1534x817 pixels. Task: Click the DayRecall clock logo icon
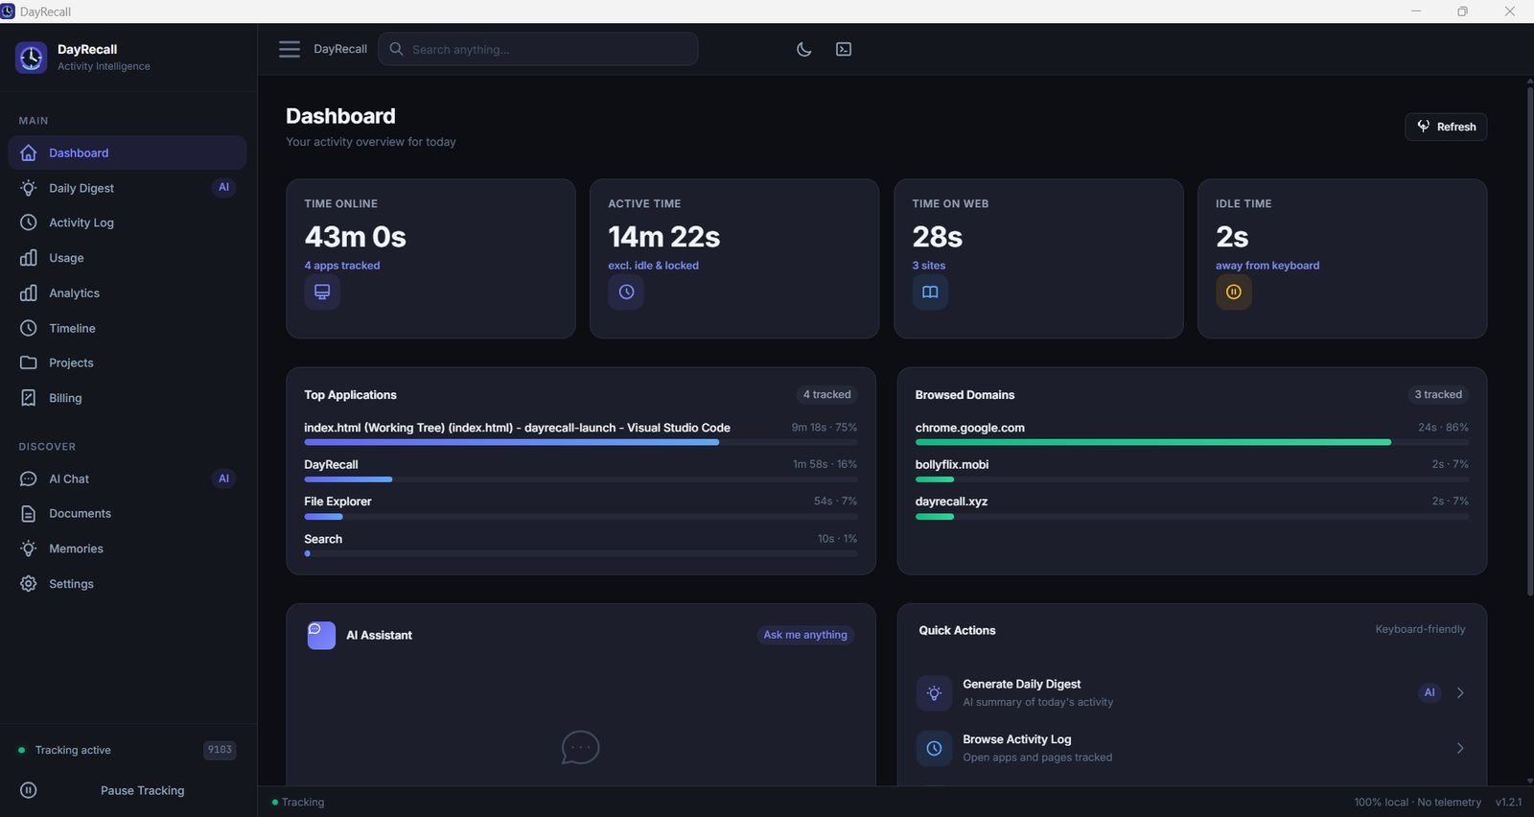click(31, 58)
